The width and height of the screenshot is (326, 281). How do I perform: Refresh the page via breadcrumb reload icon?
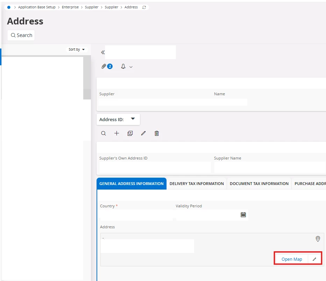pyautogui.click(x=144, y=7)
